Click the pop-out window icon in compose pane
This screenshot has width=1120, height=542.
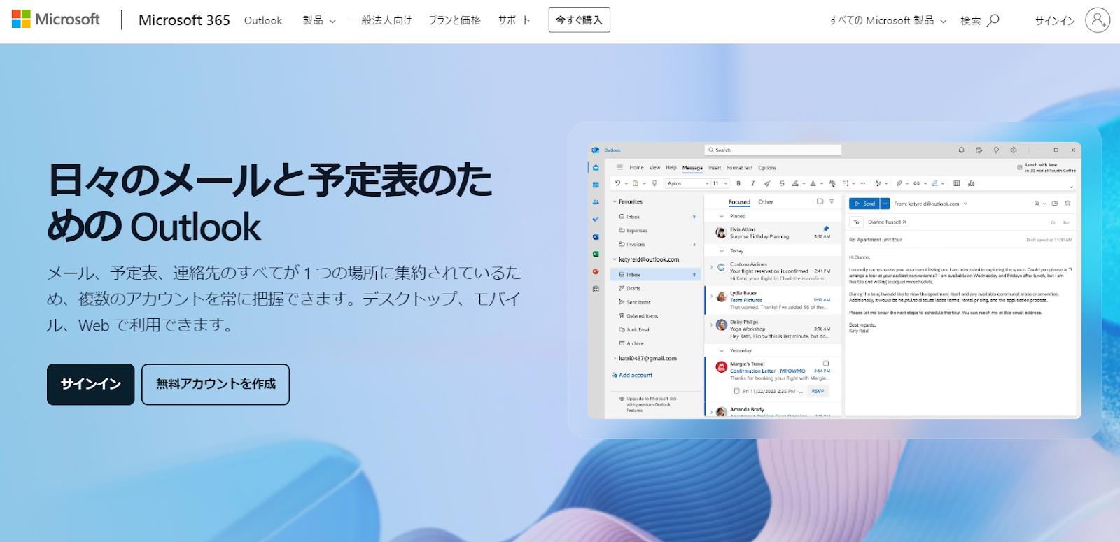pyautogui.click(x=1055, y=204)
